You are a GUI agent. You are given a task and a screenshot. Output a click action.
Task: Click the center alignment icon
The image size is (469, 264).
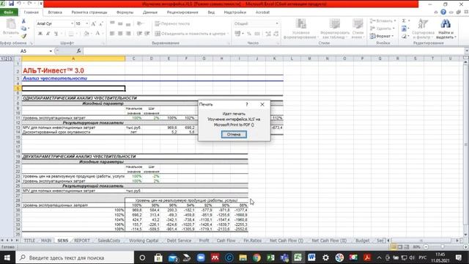pyautogui.click(x=120, y=34)
